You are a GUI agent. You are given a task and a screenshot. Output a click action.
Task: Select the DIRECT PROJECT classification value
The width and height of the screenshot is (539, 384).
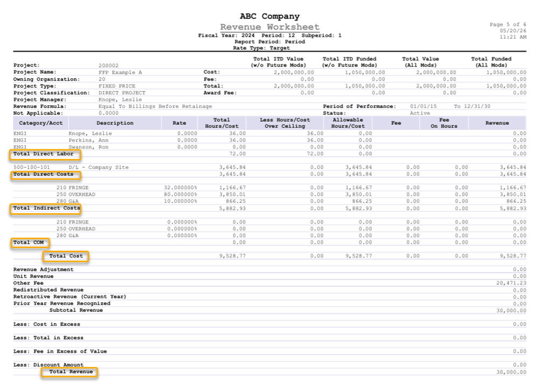tap(122, 93)
